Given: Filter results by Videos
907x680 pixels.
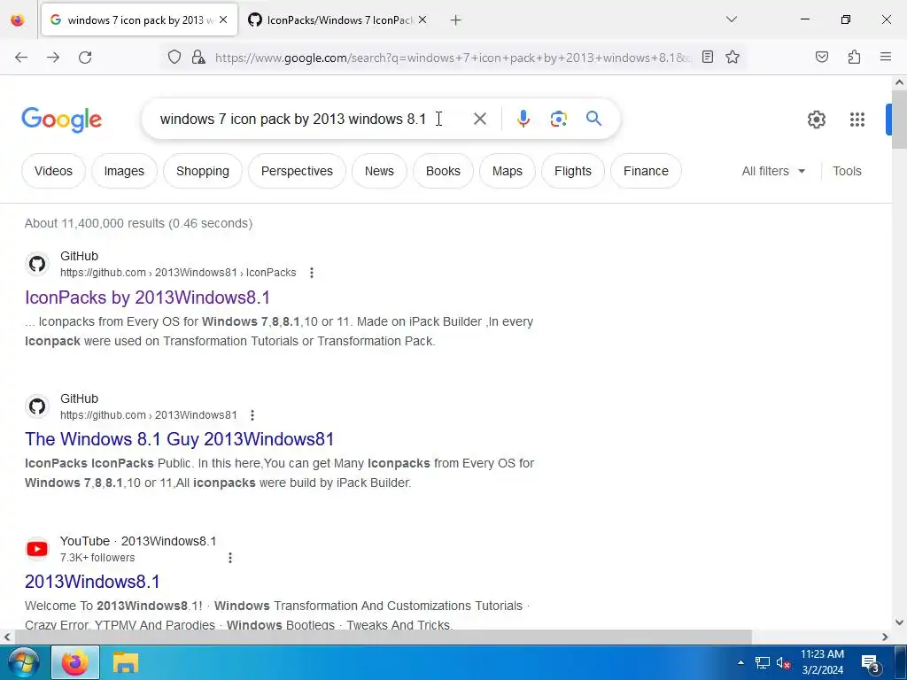Looking at the screenshot, I should click(x=53, y=171).
